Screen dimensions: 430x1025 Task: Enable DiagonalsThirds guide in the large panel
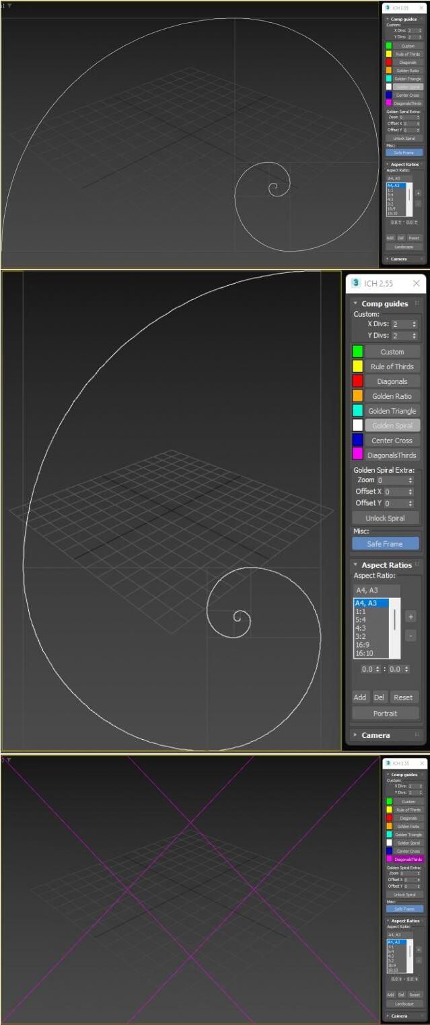click(392, 455)
